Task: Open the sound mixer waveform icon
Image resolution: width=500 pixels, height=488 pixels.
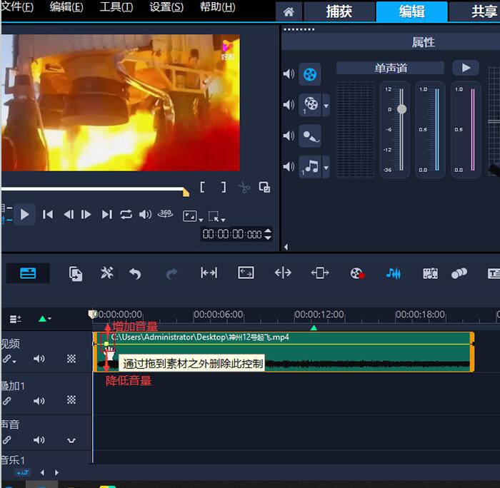Action: [393, 273]
